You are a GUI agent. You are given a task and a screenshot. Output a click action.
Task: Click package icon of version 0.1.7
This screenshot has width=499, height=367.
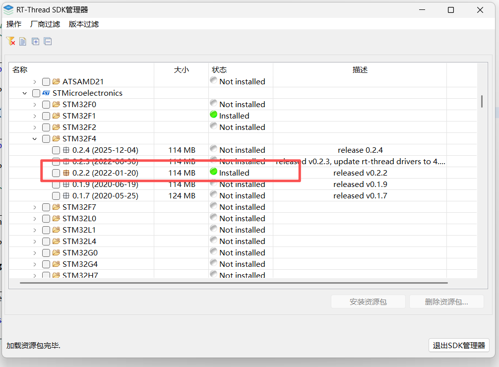coord(66,196)
